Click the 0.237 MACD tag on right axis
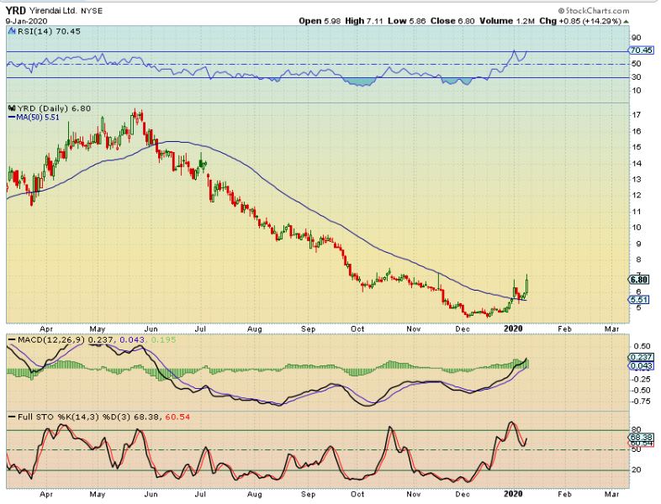The image size is (661, 504). coord(641,357)
